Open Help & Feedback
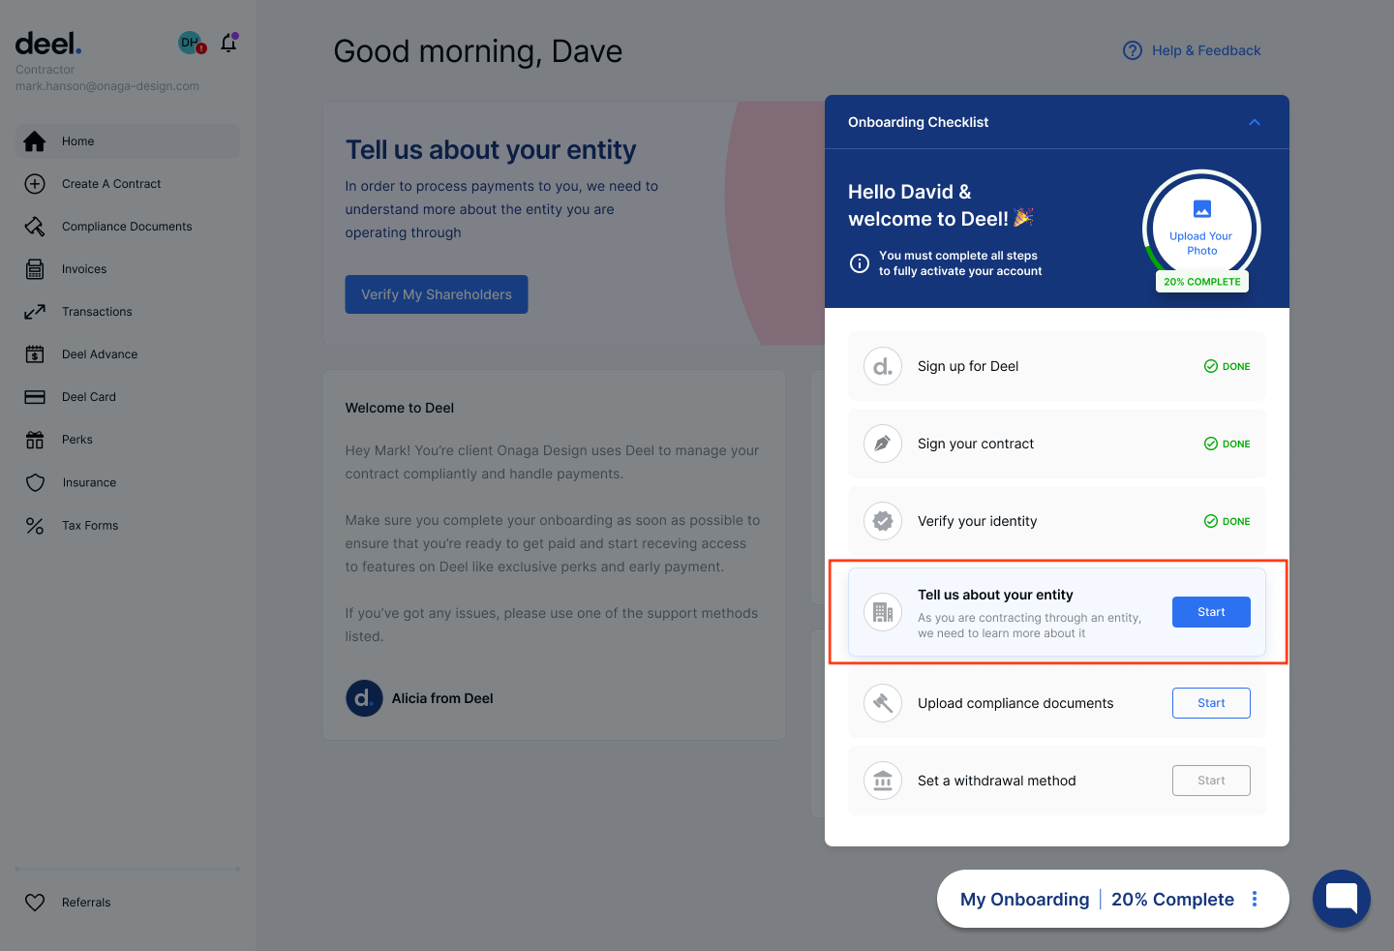1394x951 pixels. pos(1205,50)
